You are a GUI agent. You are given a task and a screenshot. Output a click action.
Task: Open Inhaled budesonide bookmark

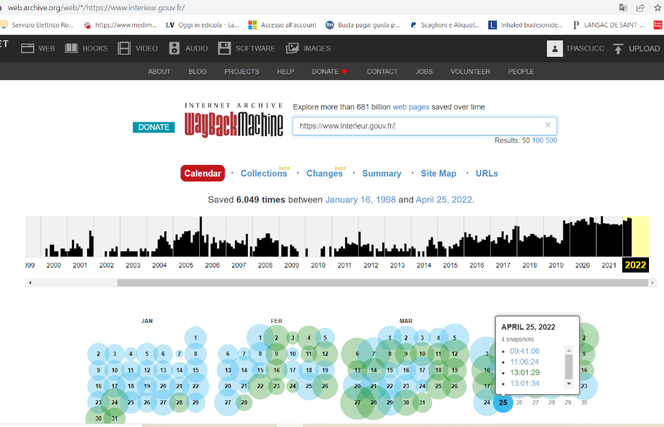(x=526, y=25)
